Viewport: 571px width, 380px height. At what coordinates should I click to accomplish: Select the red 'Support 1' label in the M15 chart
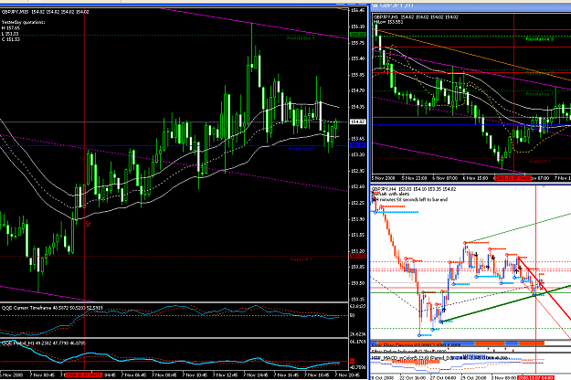301,259
